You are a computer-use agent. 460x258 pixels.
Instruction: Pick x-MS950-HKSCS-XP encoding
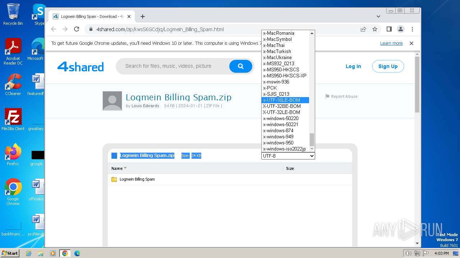285,76
